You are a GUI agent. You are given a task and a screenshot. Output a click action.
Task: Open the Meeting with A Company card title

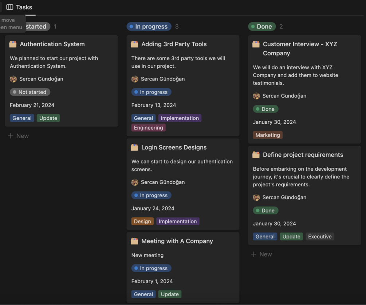point(177,241)
